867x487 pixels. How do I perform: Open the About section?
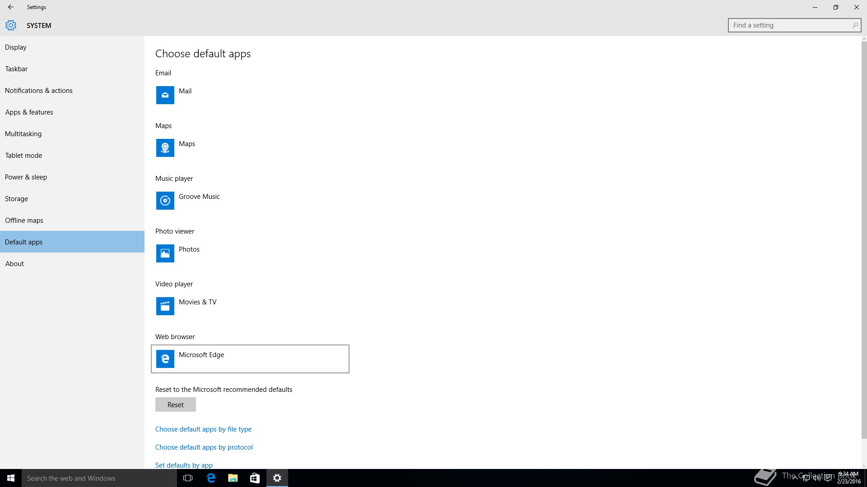(14, 264)
